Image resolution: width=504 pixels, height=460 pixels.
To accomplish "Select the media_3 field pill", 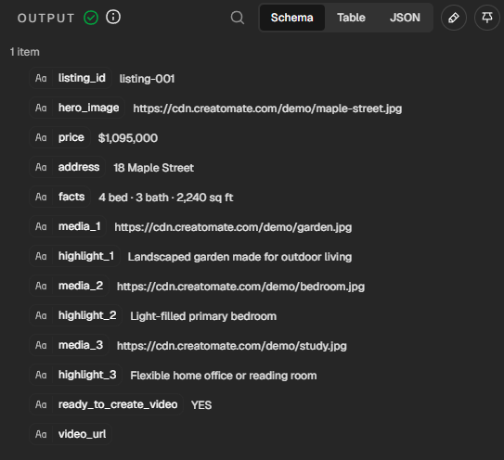I will (x=69, y=345).
